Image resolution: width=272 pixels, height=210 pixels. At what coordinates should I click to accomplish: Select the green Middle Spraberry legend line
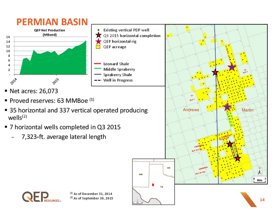coord(97,69)
